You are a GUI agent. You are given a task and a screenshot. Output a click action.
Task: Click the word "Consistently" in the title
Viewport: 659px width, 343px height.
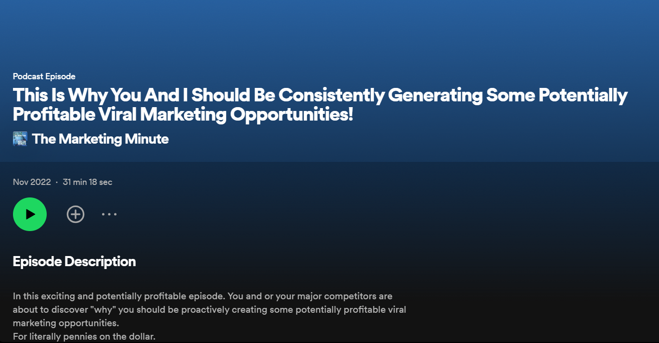(x=332, y=95)
